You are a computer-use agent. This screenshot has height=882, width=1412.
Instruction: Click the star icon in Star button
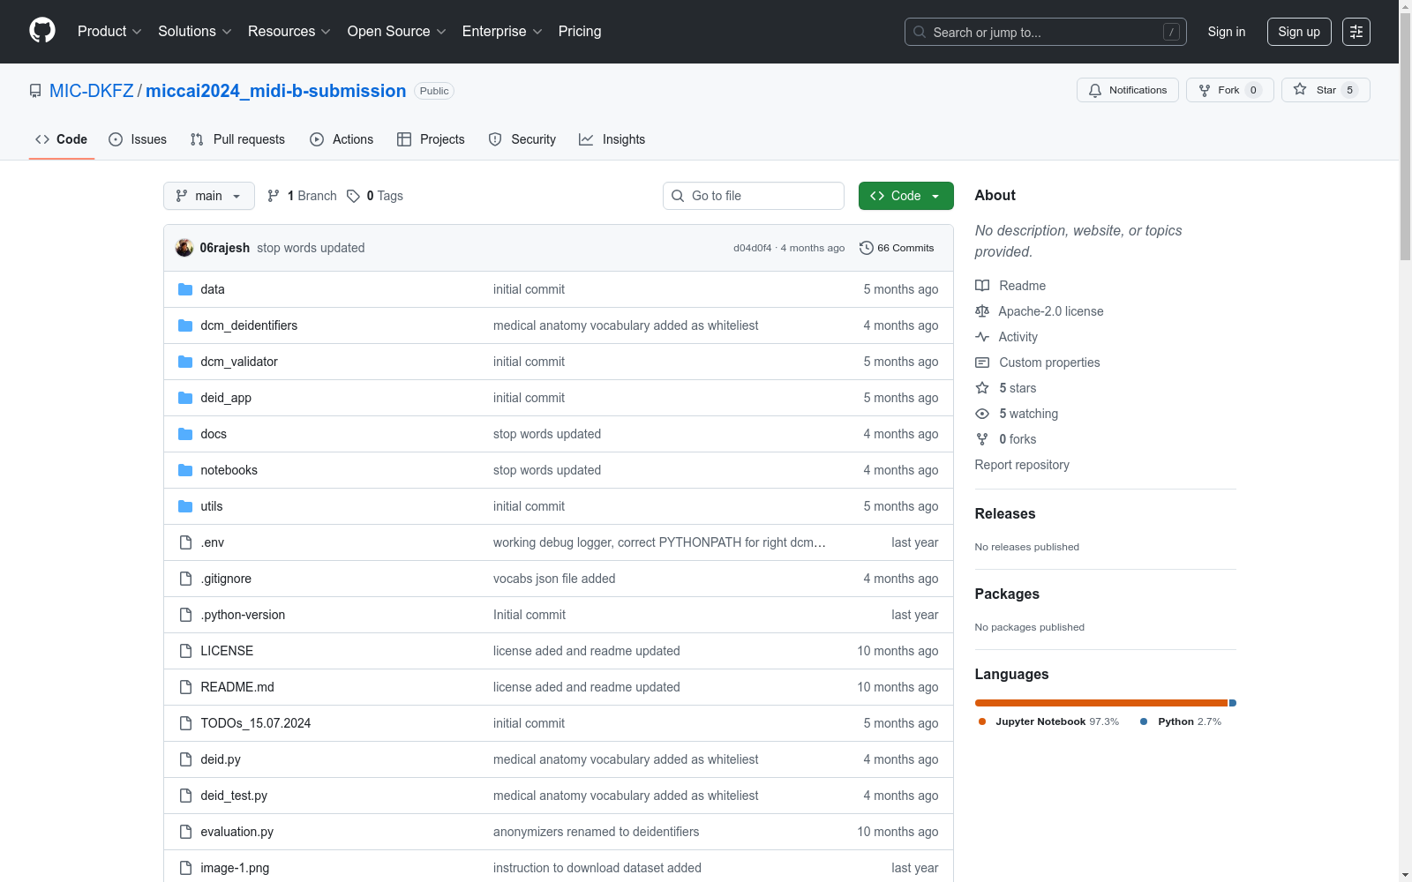tap(1300, 89)
